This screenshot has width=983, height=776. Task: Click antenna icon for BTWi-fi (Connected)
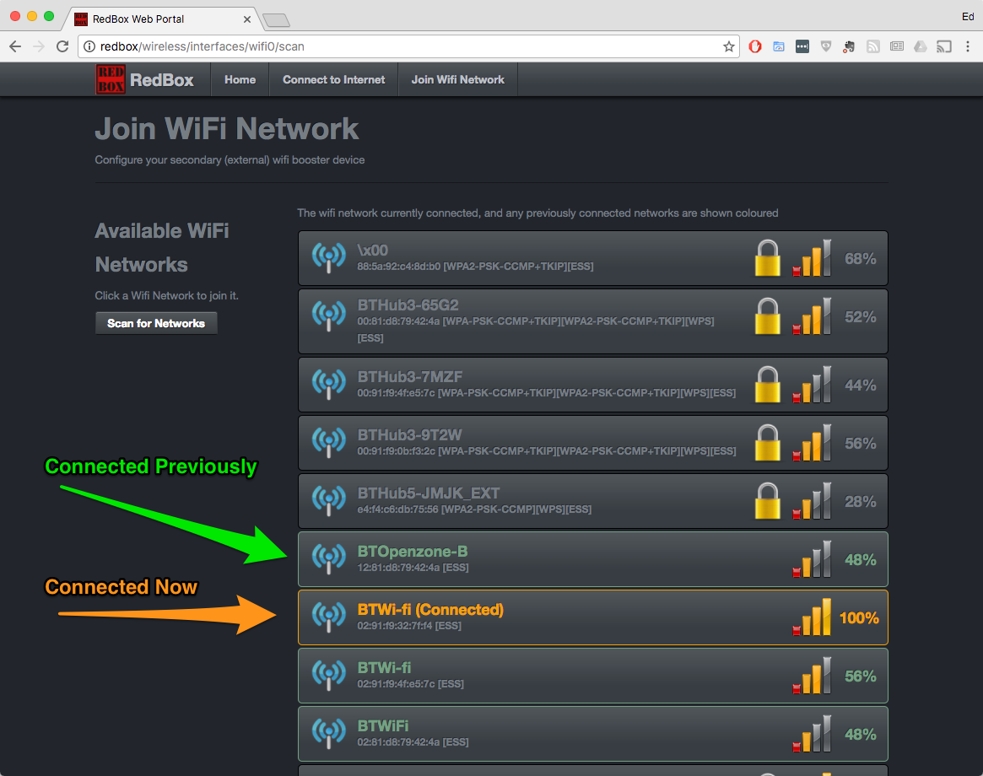(329, 617)
